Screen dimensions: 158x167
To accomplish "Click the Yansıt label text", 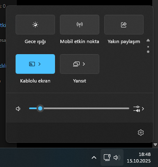I will point(80,81).
